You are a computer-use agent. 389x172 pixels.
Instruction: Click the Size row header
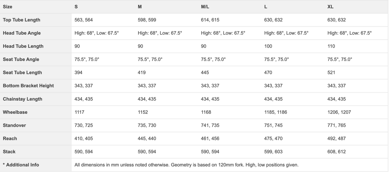[x=8, y=7]
